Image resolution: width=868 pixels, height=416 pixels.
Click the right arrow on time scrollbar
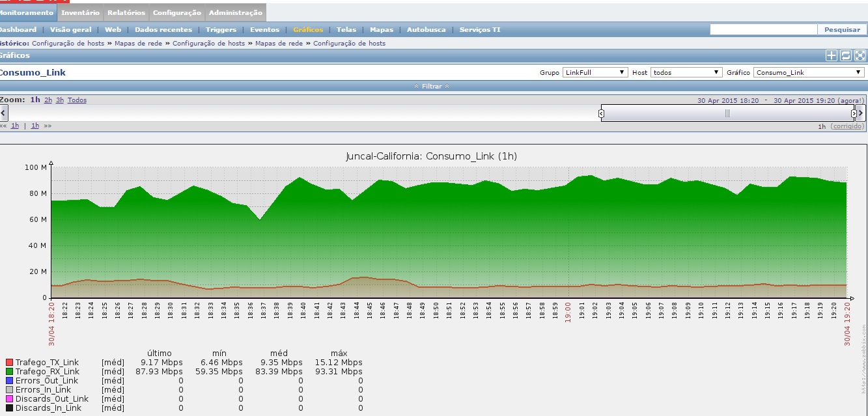click(861, 113)
